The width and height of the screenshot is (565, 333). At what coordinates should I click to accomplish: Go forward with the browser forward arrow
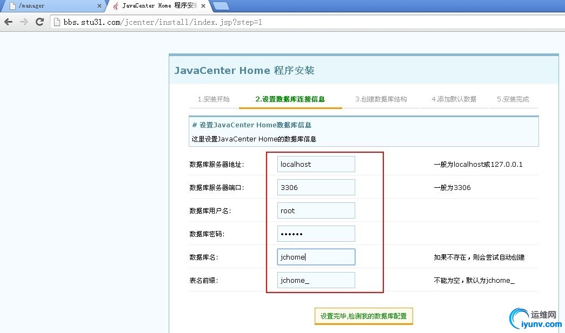click(24, 22)
